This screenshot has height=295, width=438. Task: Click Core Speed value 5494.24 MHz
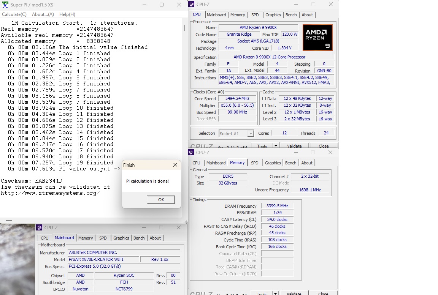237,98
